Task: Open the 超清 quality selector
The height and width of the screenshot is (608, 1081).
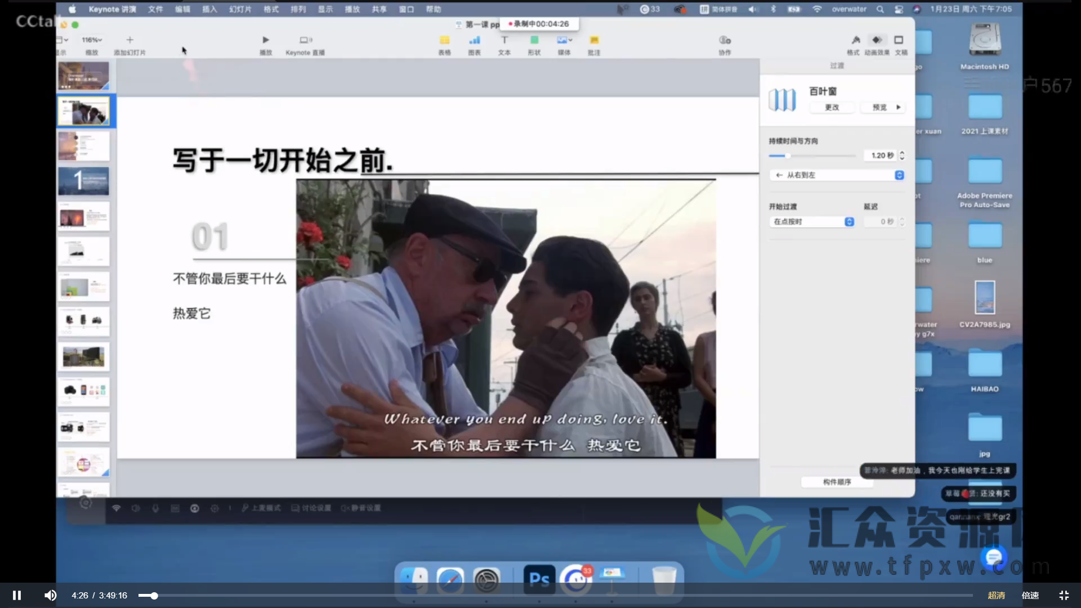Action: (x=996, y=595)
